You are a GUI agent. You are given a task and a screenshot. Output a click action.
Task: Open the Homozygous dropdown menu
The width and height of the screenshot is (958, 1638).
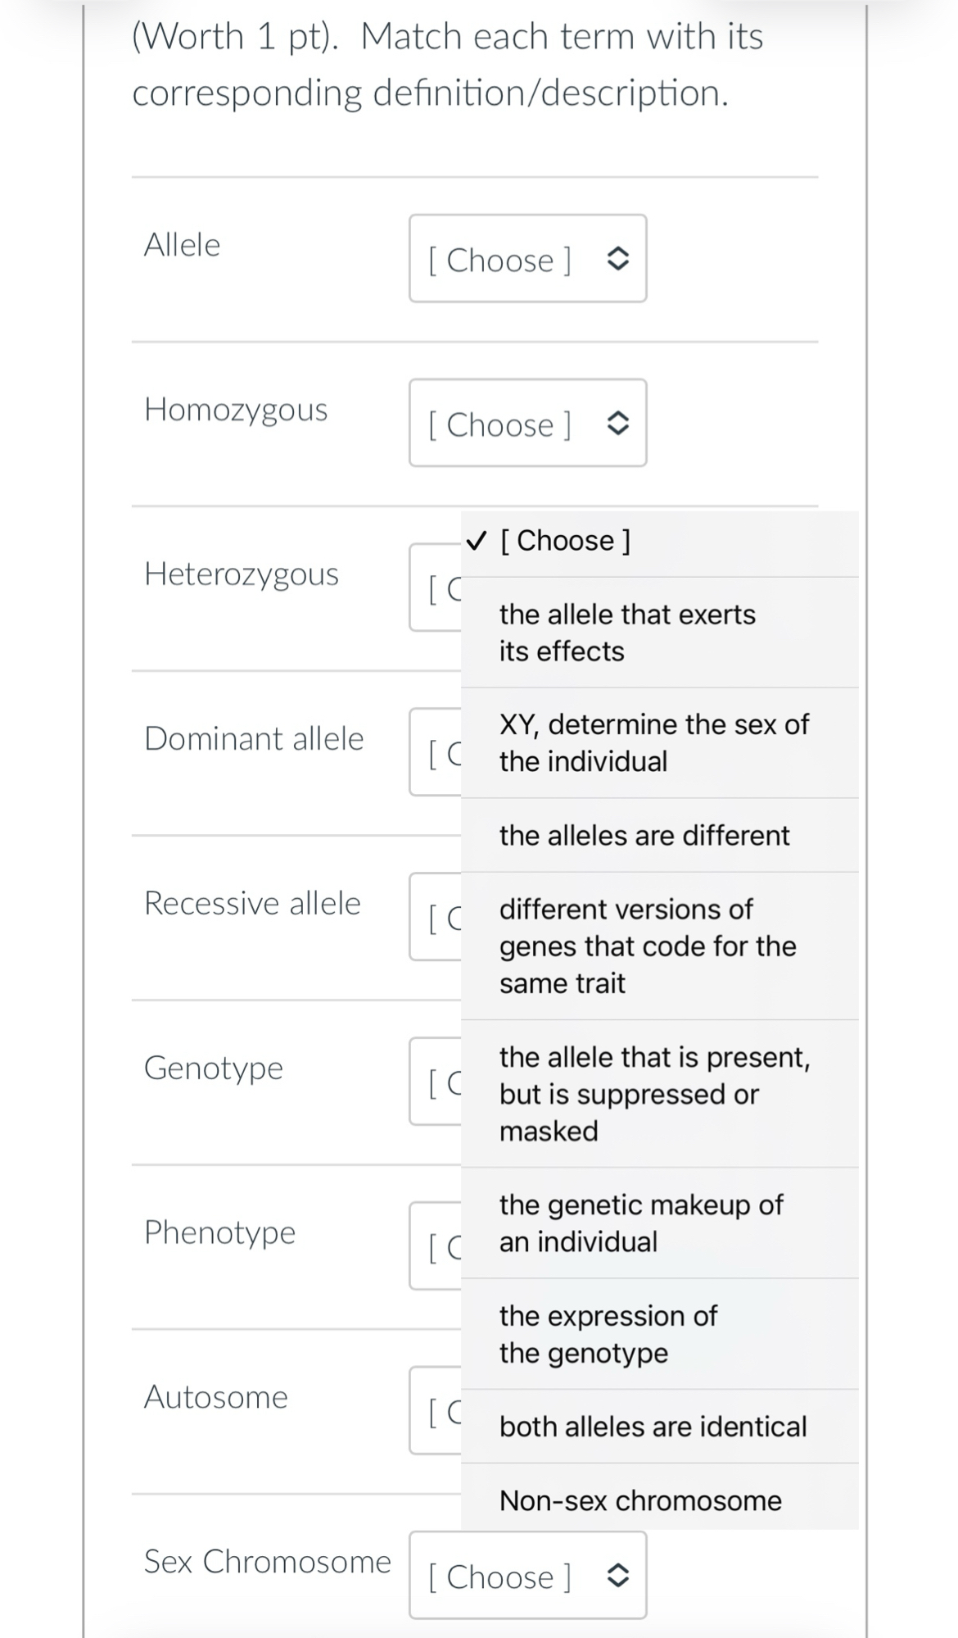(527, 424)
